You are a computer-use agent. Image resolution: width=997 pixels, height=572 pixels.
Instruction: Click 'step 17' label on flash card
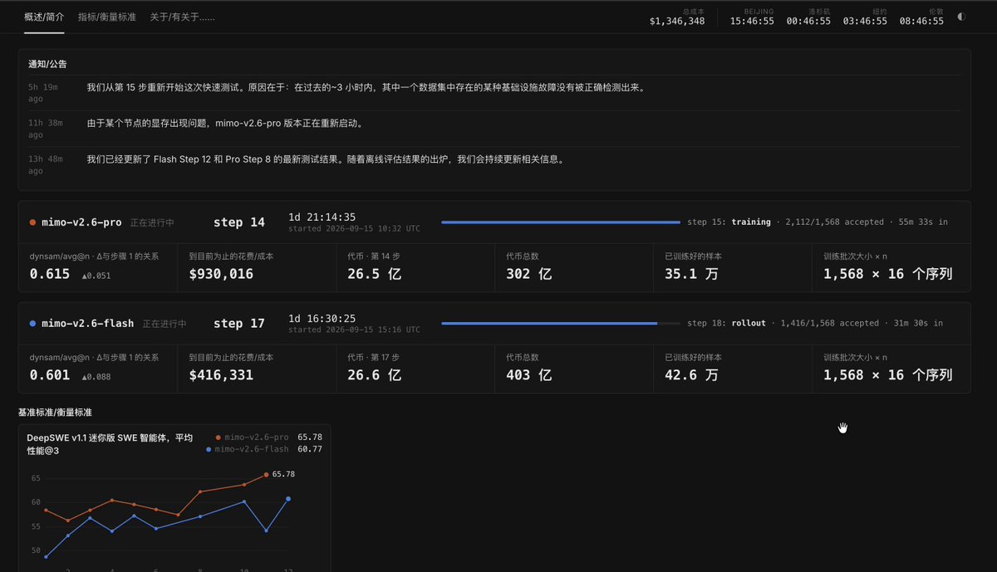tap(239, 324)
